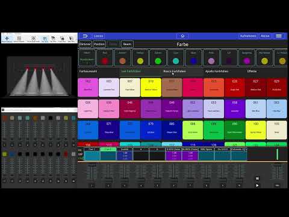
Task: Pick Lee filter 007 pale yellow
Action: coord(130,87)
